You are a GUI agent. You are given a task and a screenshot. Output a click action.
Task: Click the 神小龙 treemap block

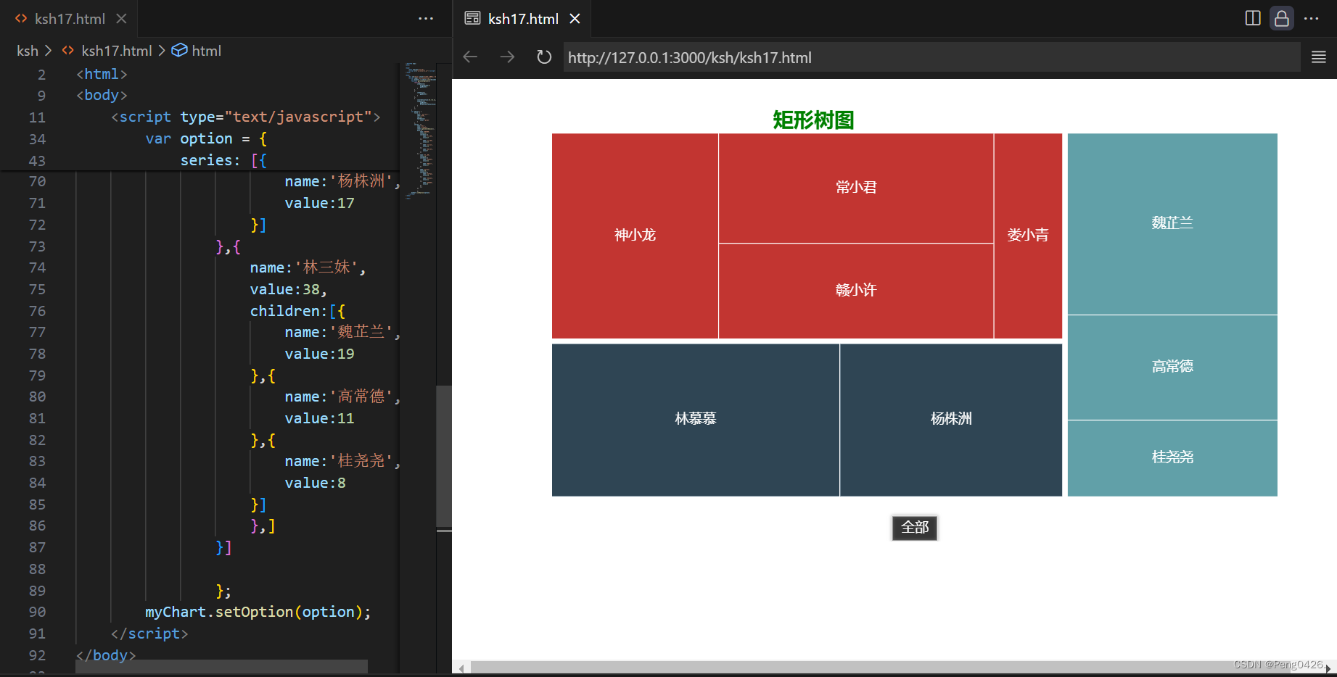tap(635, 236)
